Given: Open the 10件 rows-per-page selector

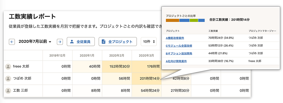Looking at the screenshot, I should (x=149, y=42).
